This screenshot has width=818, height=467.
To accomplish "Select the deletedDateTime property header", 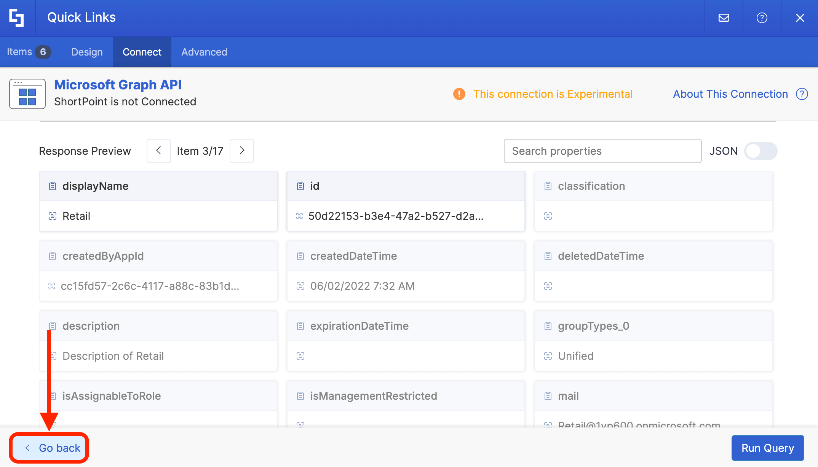I will [x=653, y=256].
